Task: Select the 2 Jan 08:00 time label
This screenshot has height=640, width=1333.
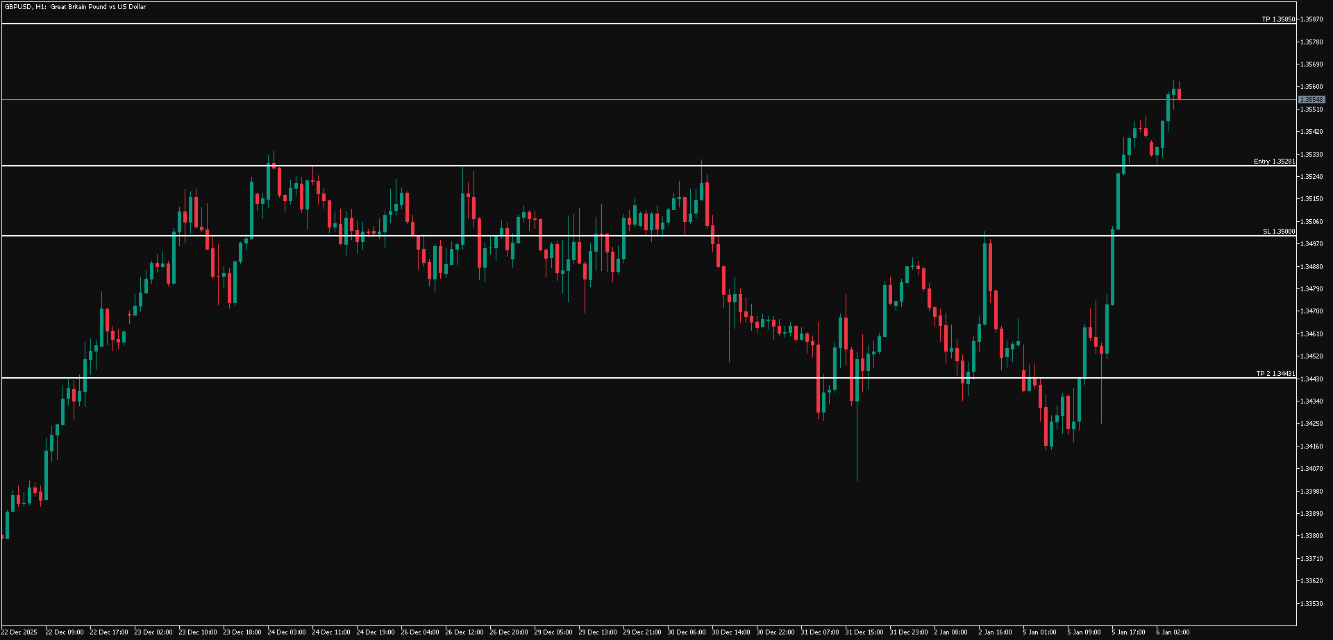Action: pos(950,632)
